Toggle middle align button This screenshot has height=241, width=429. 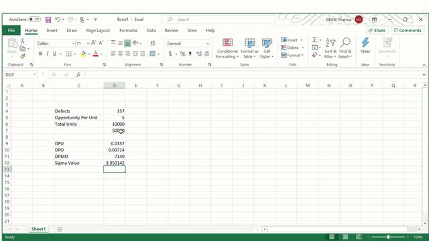[x=120, y=43]
